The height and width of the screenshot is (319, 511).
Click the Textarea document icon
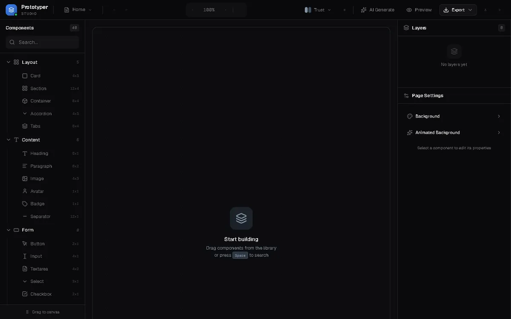[x=25, y=269]
